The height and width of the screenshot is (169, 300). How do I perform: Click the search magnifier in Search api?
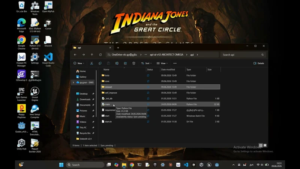262,55
